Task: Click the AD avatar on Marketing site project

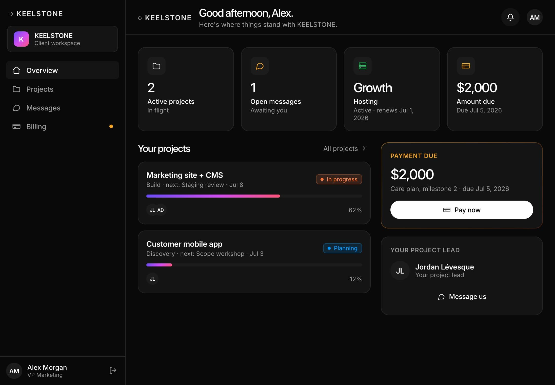Action: pyautogui.click(x=161, y=210)
